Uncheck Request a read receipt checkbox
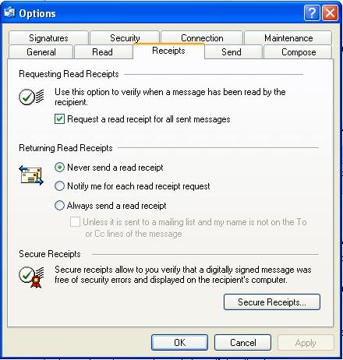 point(59,119)
